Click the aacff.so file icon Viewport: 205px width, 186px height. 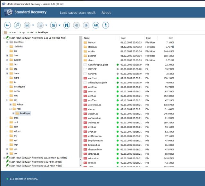[85, 78]
